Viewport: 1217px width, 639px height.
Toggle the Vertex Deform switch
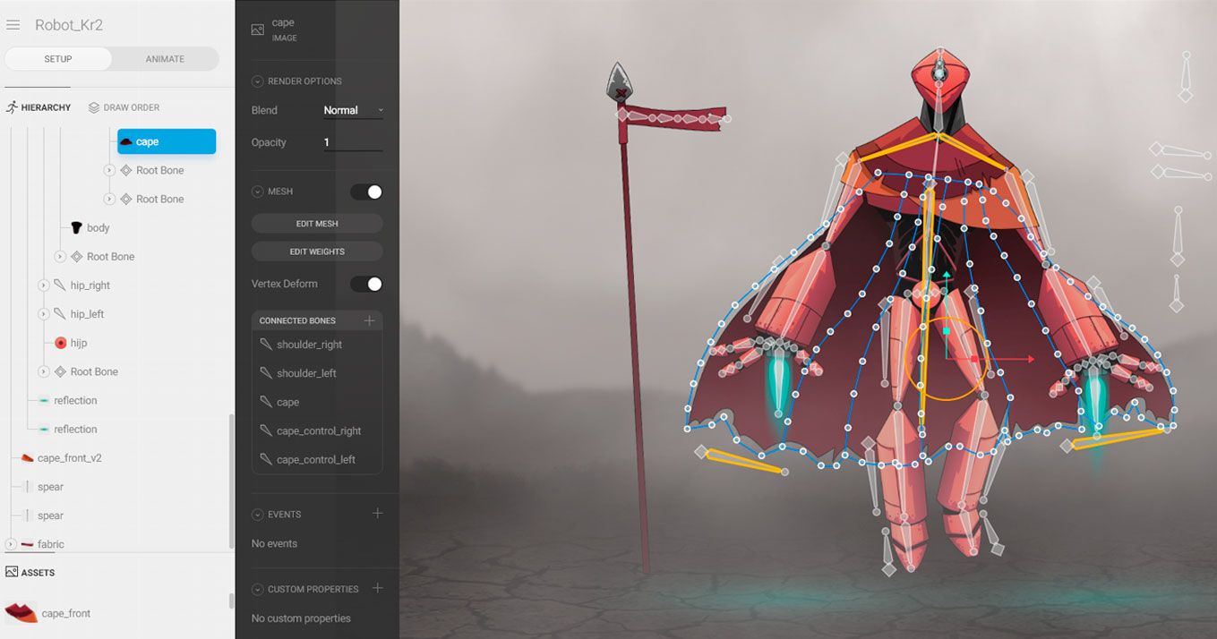(x=366, y=284)
